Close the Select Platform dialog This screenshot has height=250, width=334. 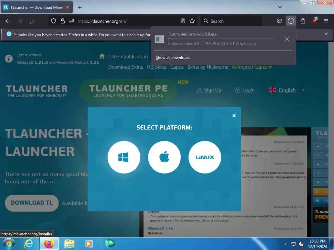click(x=234, y=116)
